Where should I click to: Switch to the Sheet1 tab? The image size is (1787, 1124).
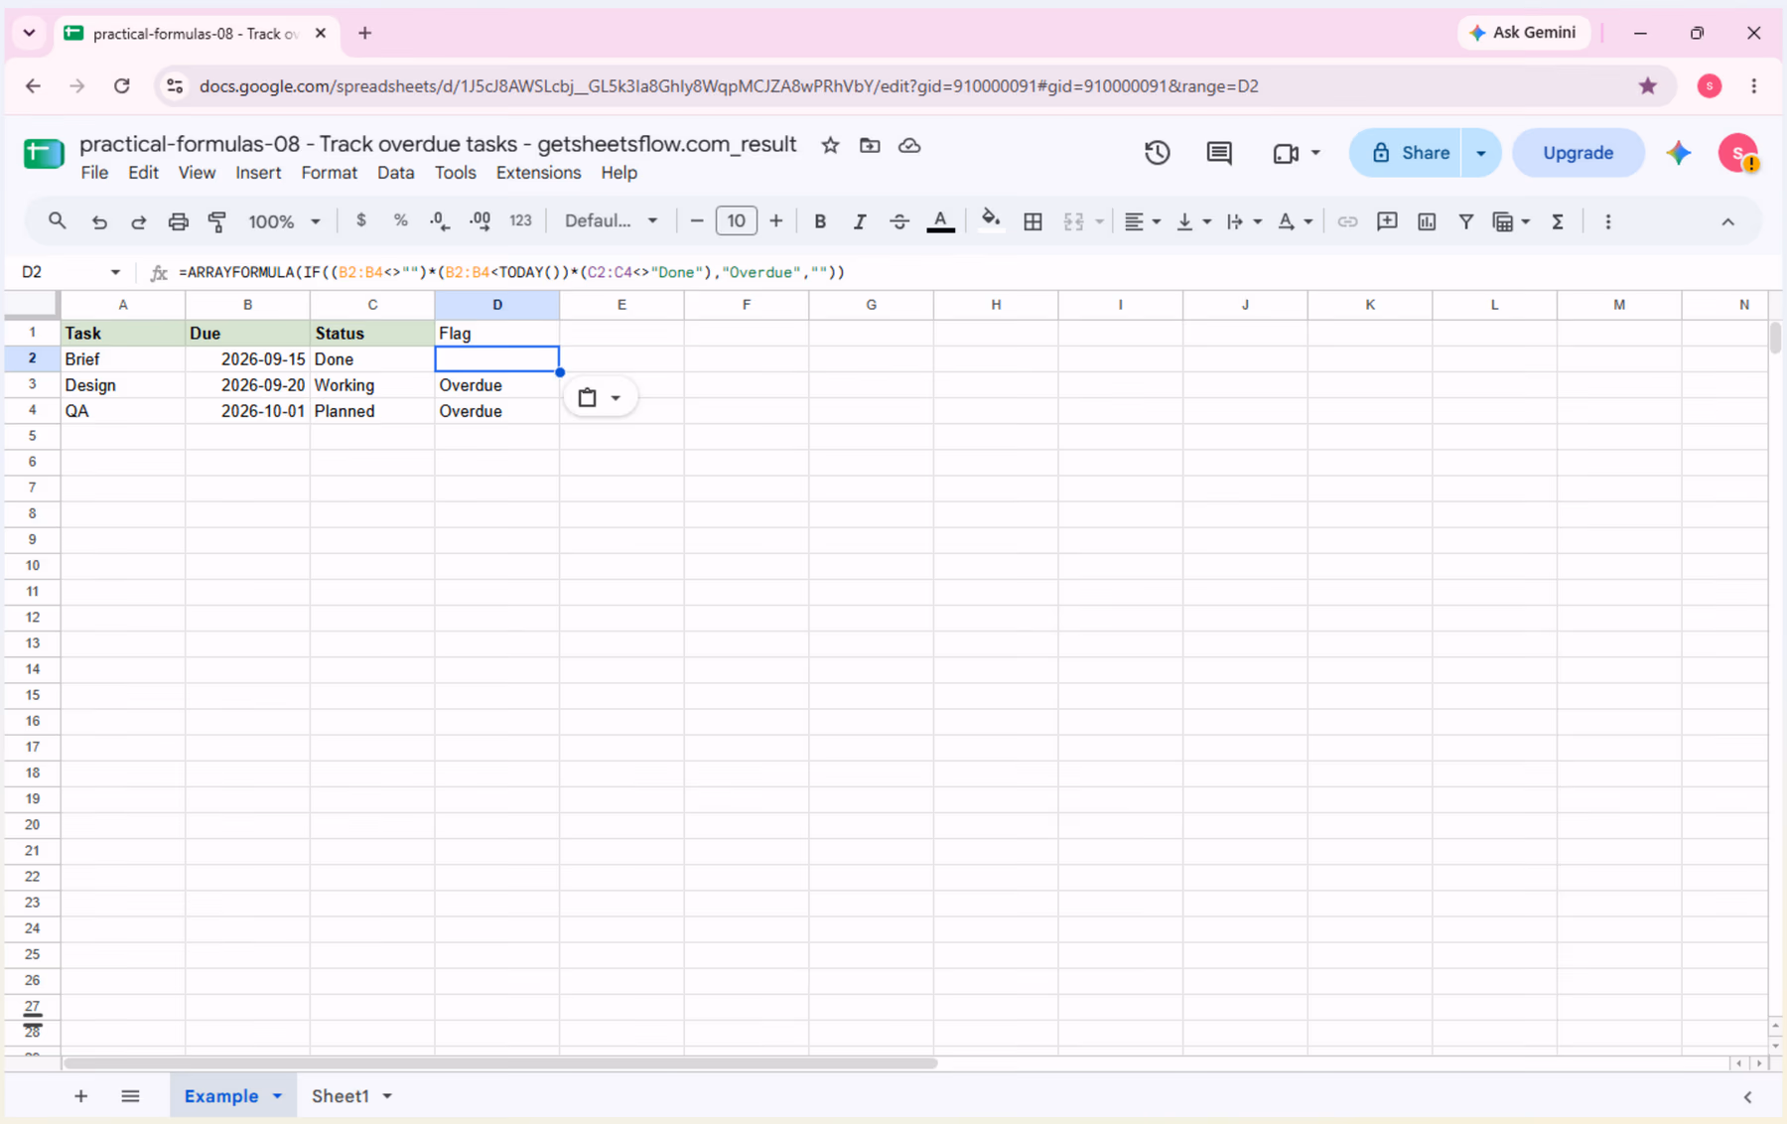point(341,1096)
